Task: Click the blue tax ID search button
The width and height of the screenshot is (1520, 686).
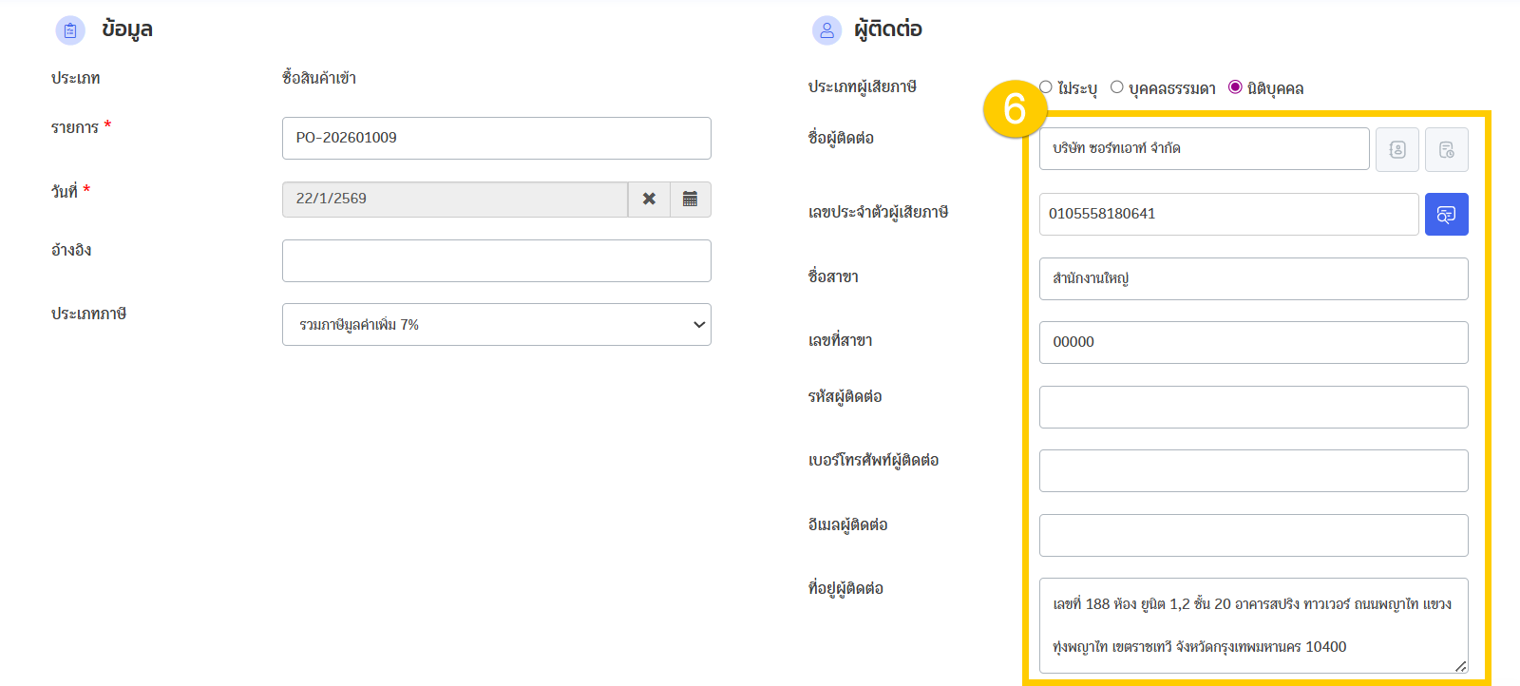Action: pos(1446,215)
